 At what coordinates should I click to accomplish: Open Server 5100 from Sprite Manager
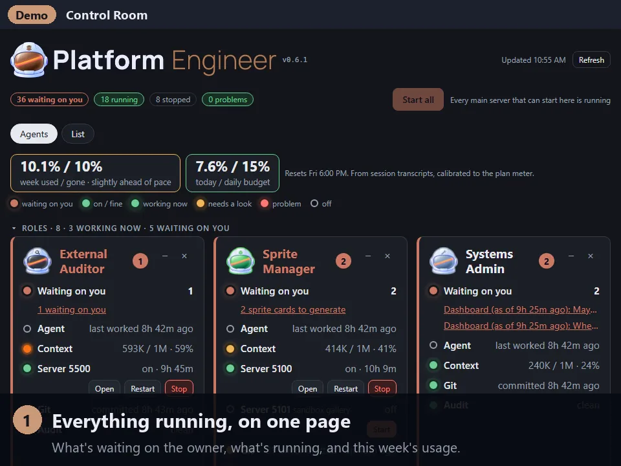coord(308,389)
